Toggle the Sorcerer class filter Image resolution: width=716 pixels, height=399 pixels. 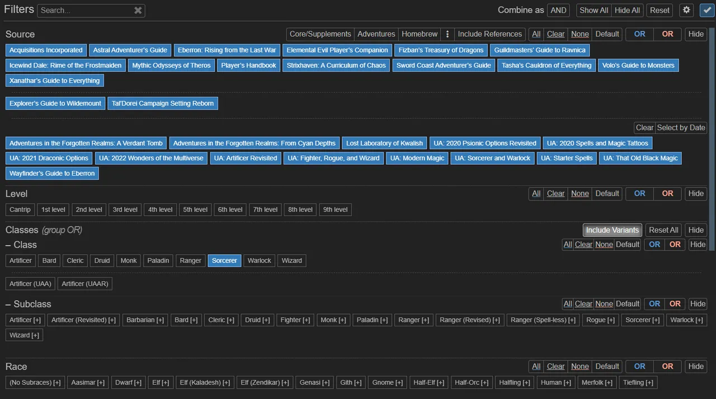(x=224, y=260)
